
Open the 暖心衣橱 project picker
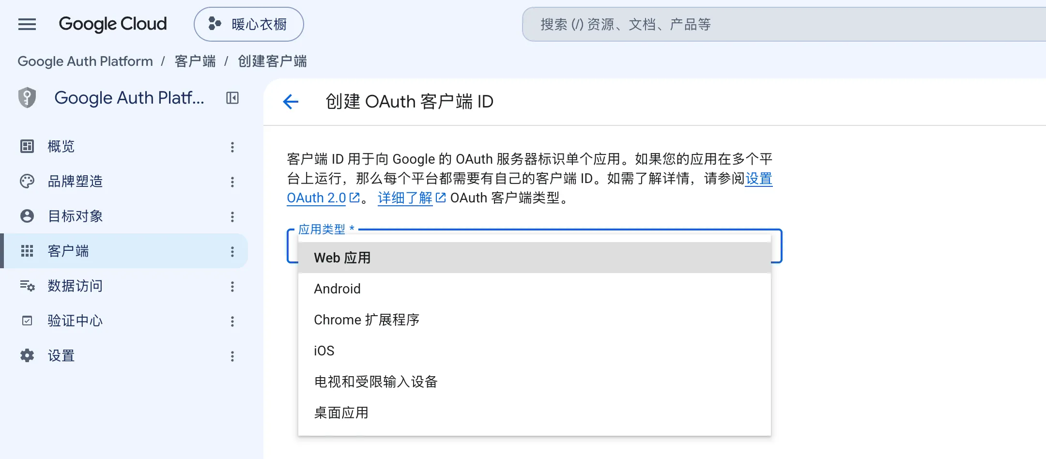click(249, 24)
